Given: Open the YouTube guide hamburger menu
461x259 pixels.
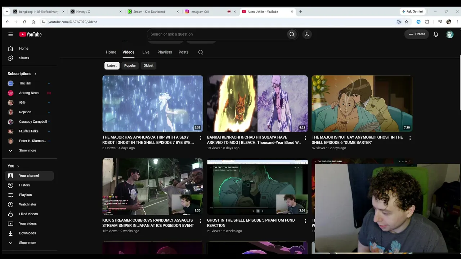Looking at the screenshot, I should point(10,34).
